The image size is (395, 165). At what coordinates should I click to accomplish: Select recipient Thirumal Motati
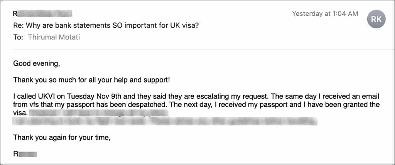(x=54, y=37)
